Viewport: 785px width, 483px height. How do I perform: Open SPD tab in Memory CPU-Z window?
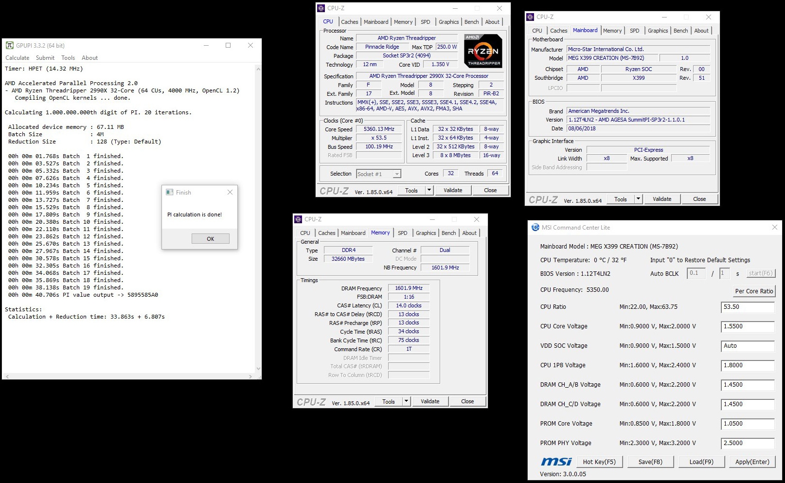[403, 233]
